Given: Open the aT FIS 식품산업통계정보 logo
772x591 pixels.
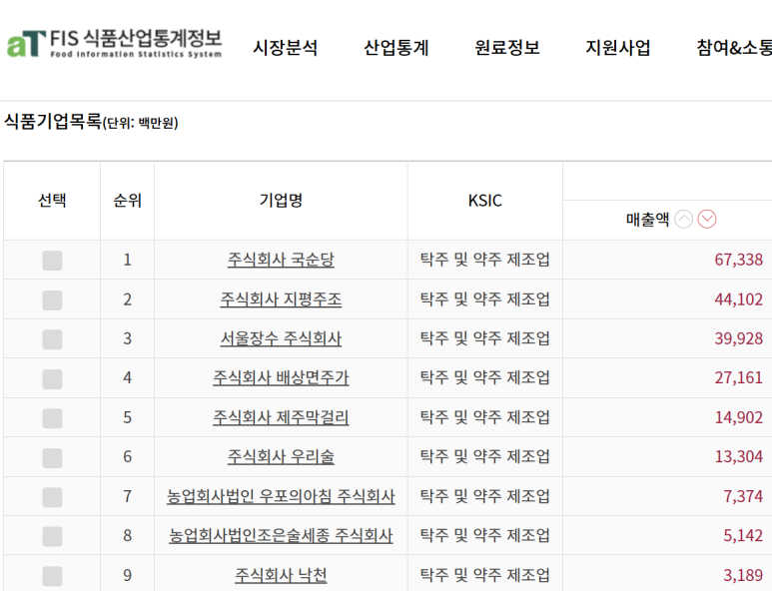Looking at the screenshot, I should (114, 43).
